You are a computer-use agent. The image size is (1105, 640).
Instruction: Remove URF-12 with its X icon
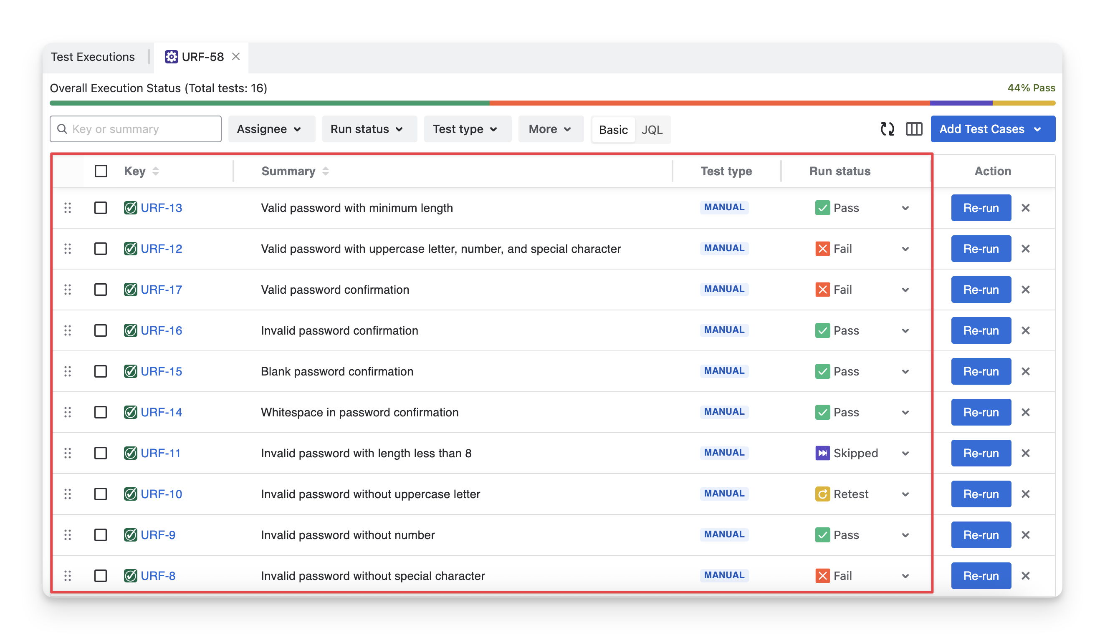[x=1025, y=249]
